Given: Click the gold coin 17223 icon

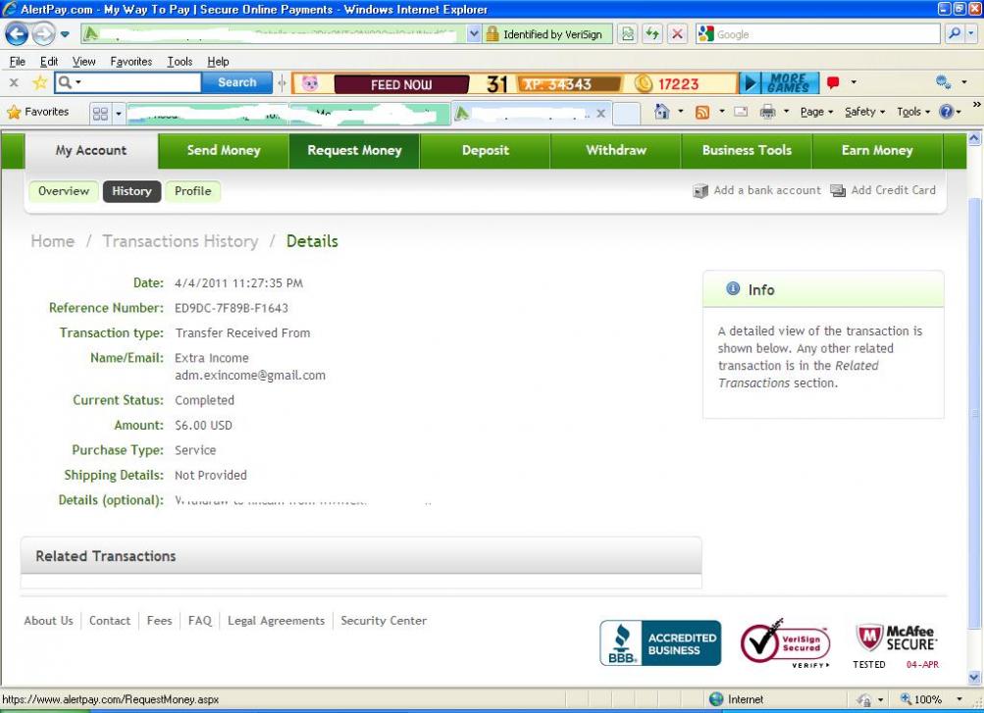Looking at the screenshot, I should (x=644, y=83).
